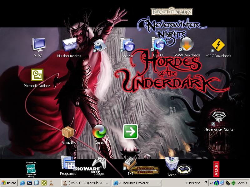The width and height of the screenshot is (250, 187).
Task: Open the Inicio start menu
Action: pos(9,183)
